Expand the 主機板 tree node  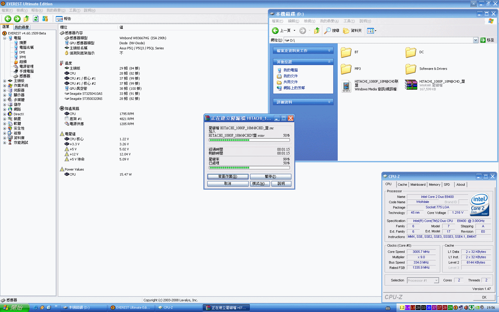[4, 81]
